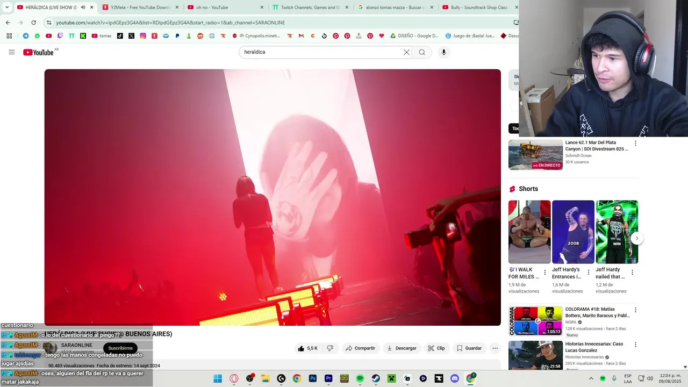Click the Clip button

pyautogui.click(x=436, y=348)
